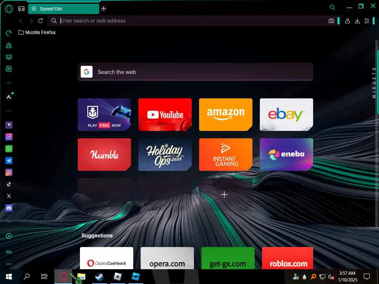Viewport: 379px width, 284px height.
Task: Open Easy Setup settings icon
Action: 367,21
